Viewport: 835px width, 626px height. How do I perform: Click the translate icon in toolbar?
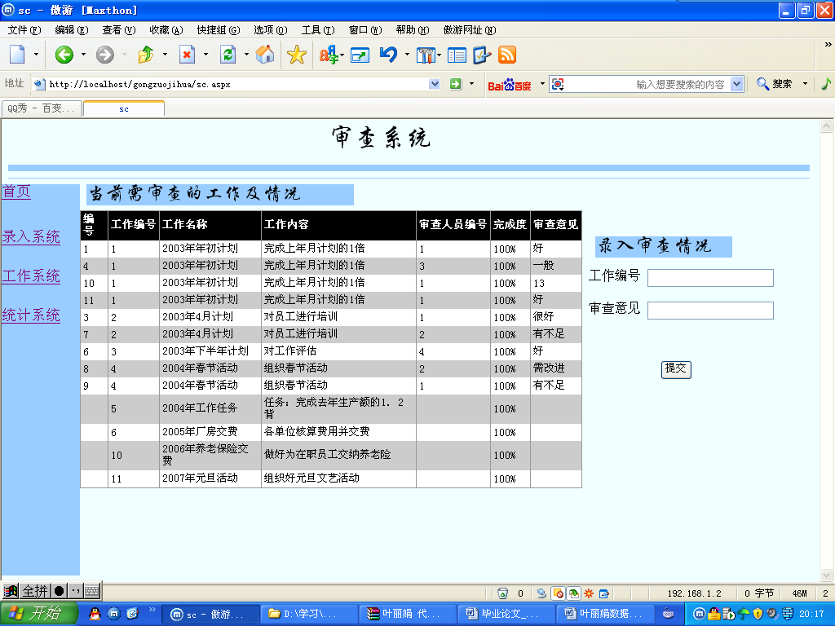pos(328,55)
